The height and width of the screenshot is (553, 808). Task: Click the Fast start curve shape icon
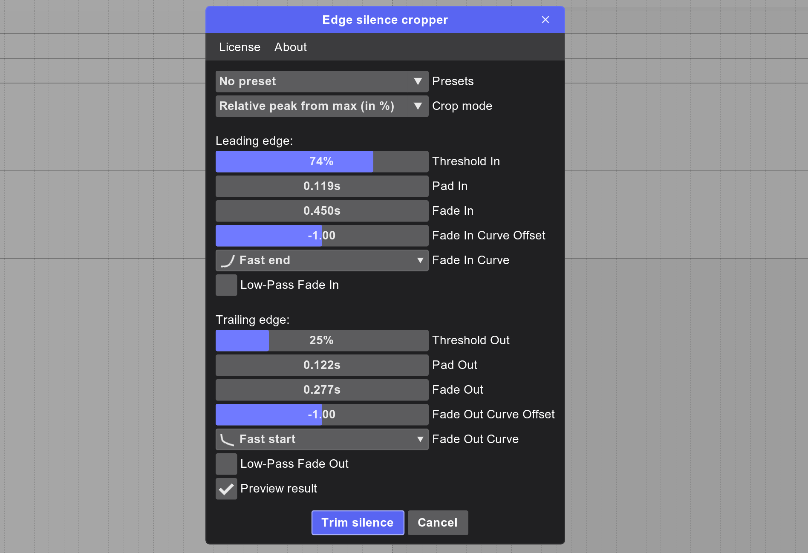coord(227,440)
